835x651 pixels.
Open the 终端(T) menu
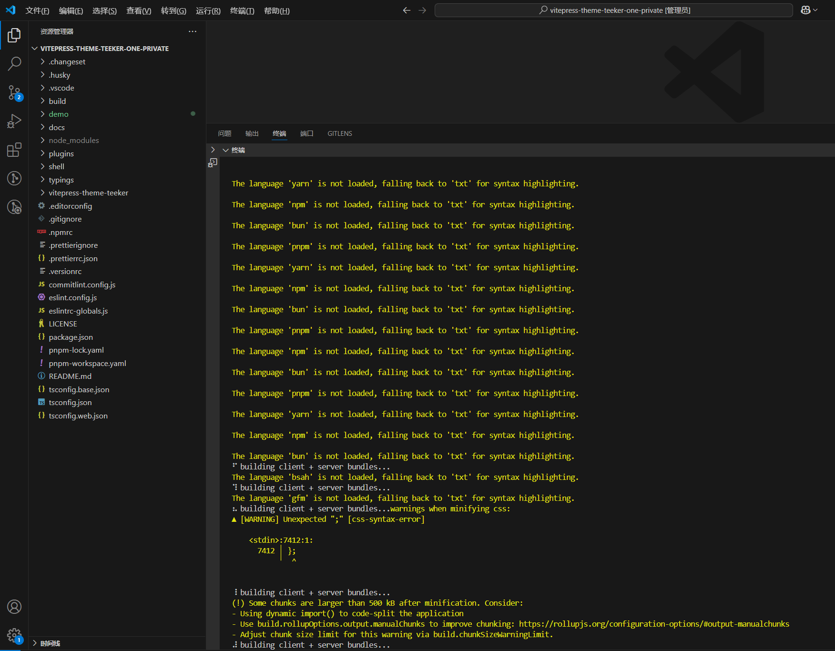tap(242, 10)
